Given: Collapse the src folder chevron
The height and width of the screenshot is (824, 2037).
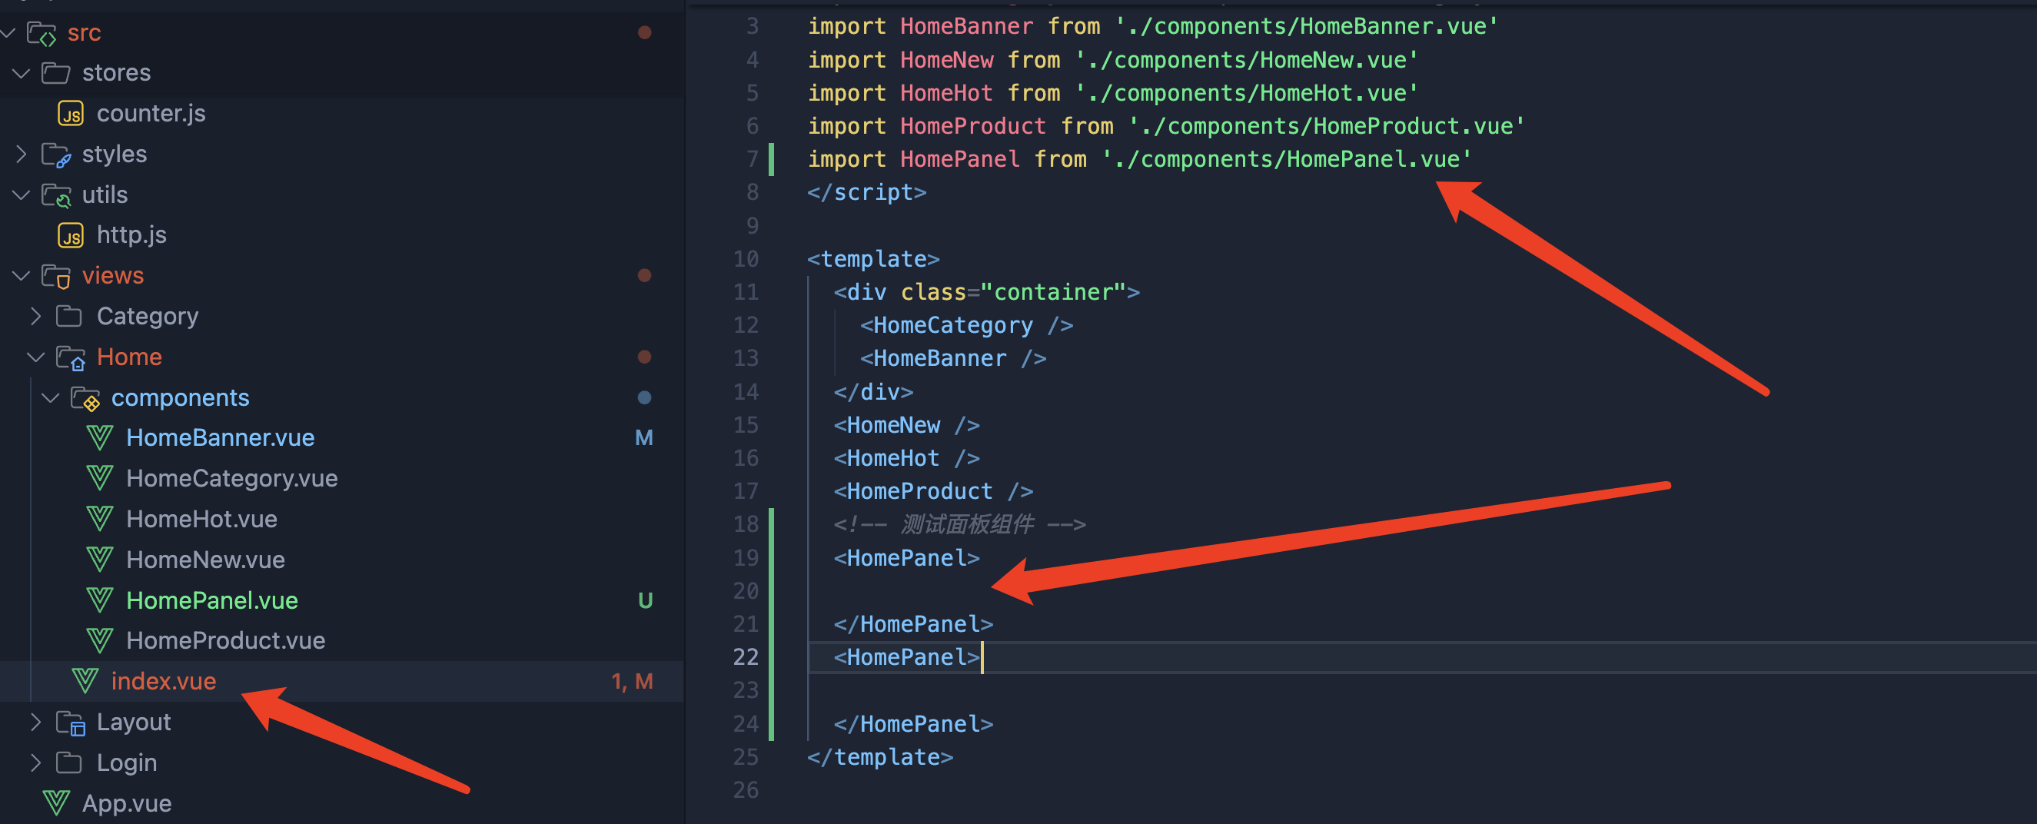Looking at the screenshot, I should (x=8, y=32).
